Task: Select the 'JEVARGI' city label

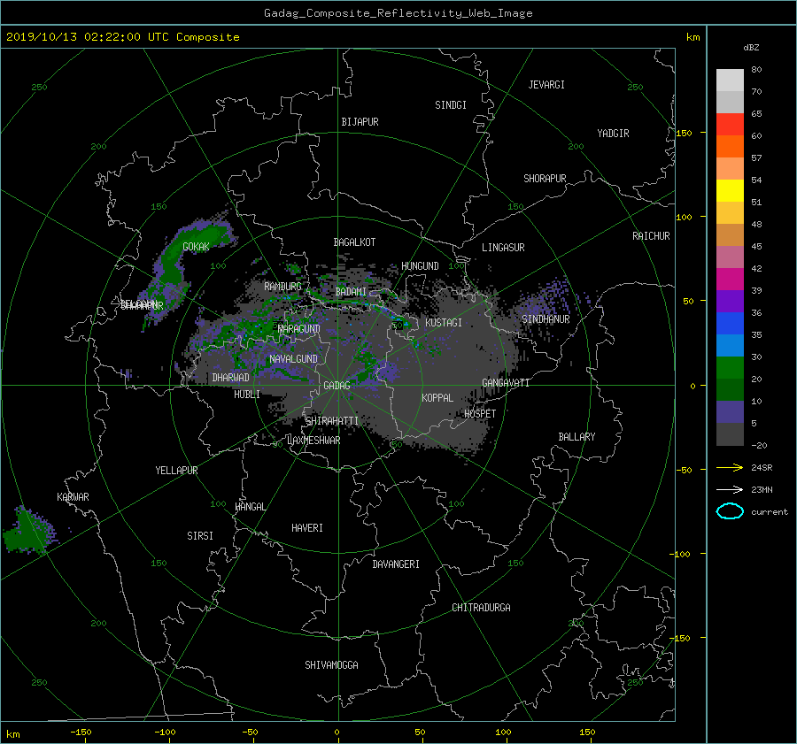Action: [x=546, y=85]
